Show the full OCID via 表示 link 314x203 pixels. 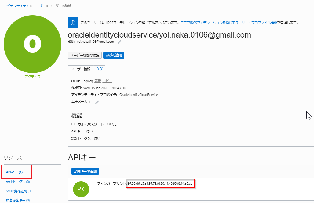pos(97,81)
